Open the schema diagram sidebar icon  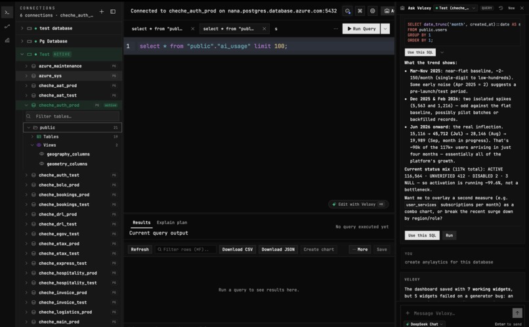pyautogui.click(x=7, y=26)
